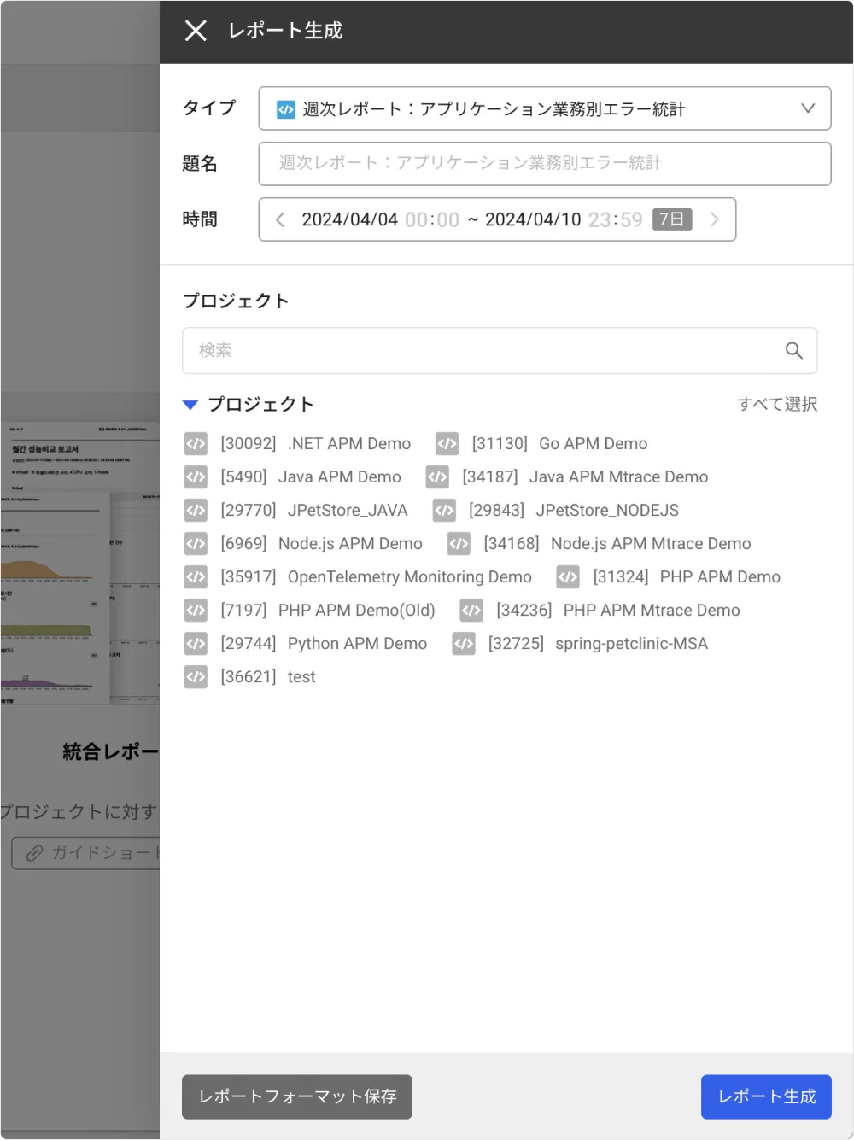854x1140 pixels.
Task: Click the icon beside [34236] PHP APM Mtrace Demo
Action: [471, 610]
